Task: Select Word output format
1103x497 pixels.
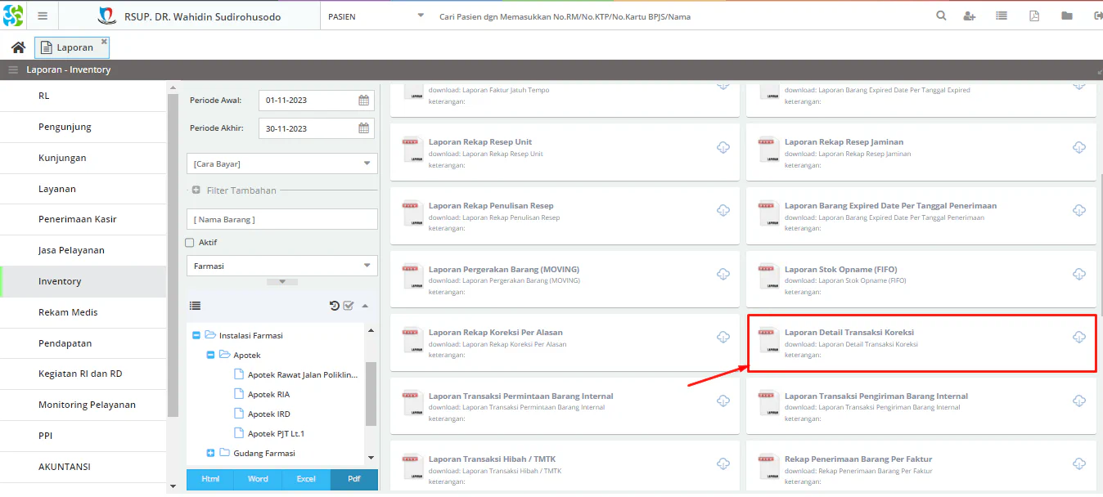Action: (258, 479)
